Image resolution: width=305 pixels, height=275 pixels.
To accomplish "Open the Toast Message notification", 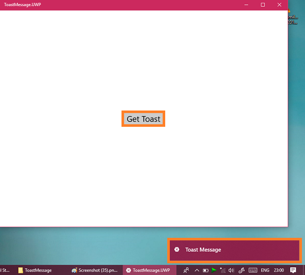I will click(234, 250).
